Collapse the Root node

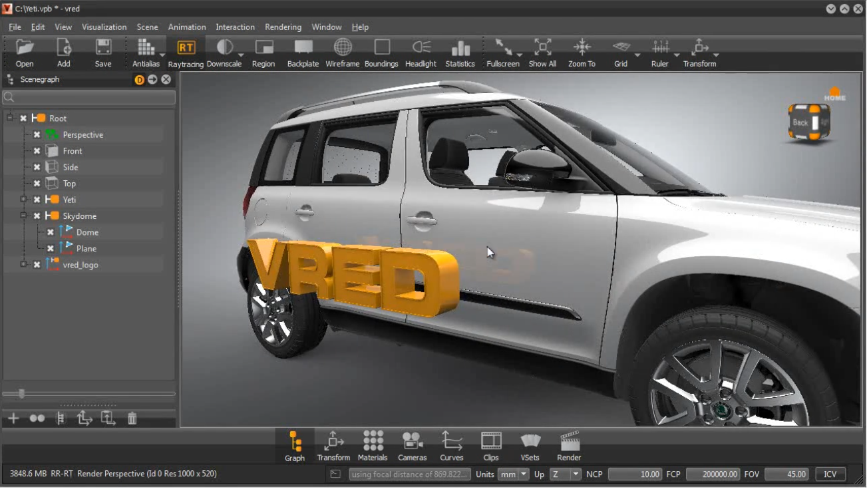pyautogui.click(x=10, y=118)
